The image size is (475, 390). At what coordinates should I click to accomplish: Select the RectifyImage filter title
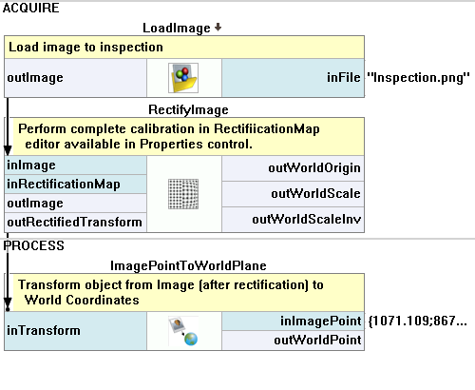188,110
